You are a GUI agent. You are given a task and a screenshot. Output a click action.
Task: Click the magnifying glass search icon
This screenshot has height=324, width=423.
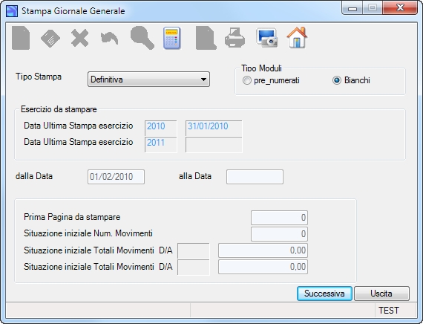[x=142, y=38]
